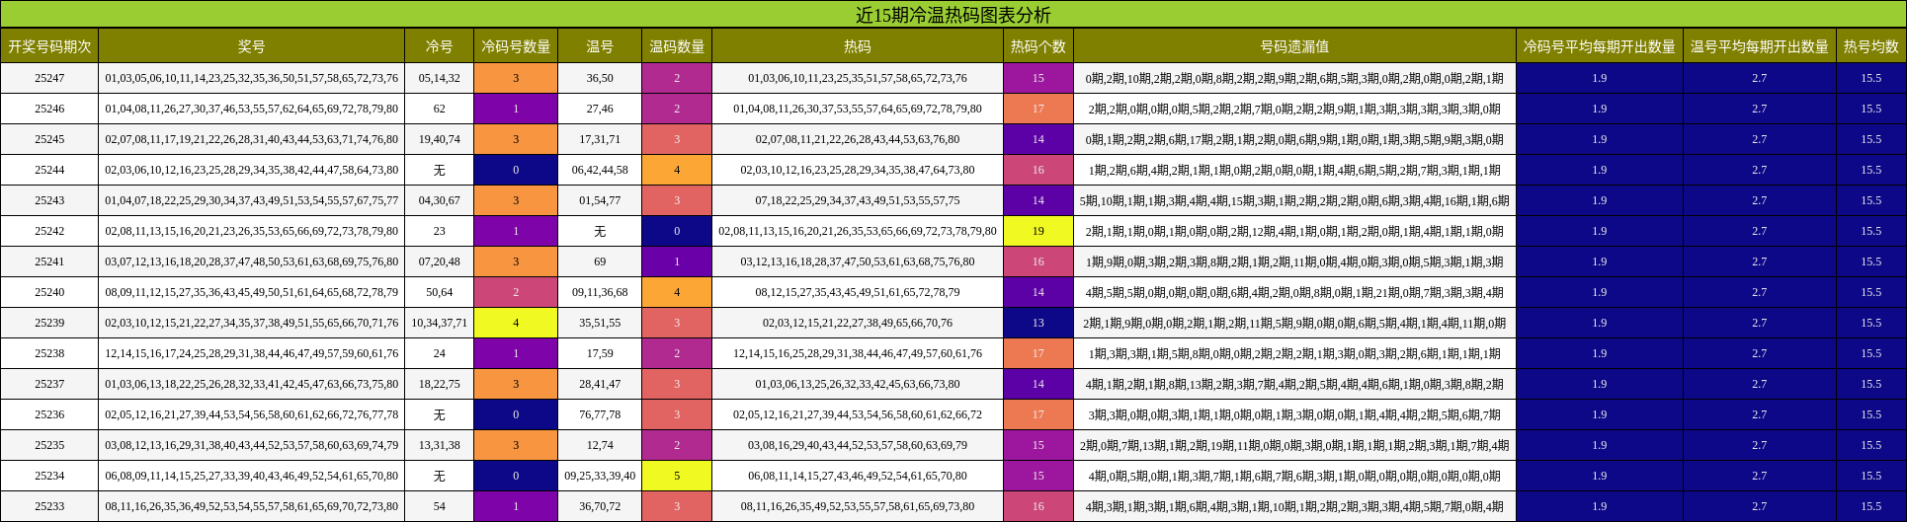Select the dark blue hot count cell 13
This screenshot has width=1907, height=522.
(x=1038, y=323)
